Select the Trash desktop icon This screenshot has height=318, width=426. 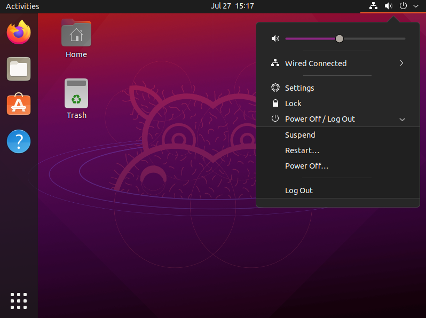(76, 99)
